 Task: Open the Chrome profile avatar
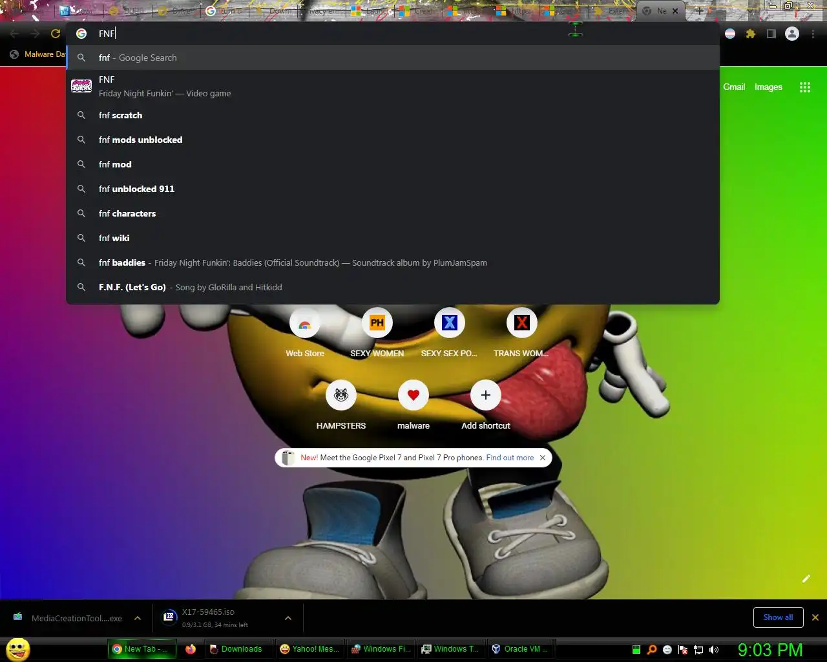click(x=792, y=34)
